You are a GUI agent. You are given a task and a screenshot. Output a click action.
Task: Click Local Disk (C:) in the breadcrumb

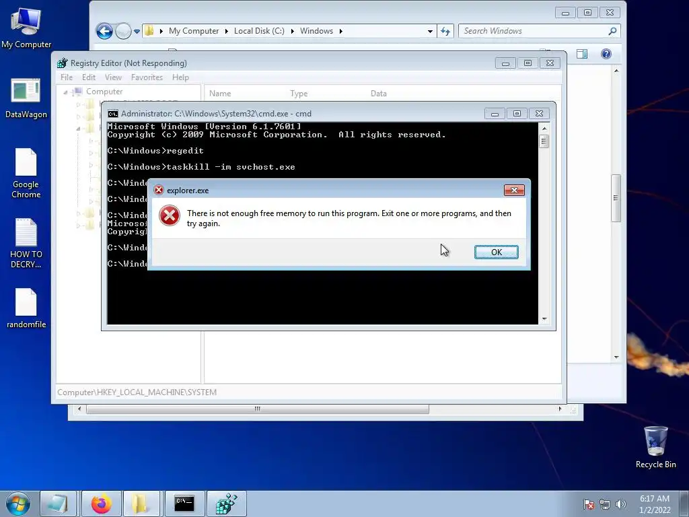(x=259, y=31)
